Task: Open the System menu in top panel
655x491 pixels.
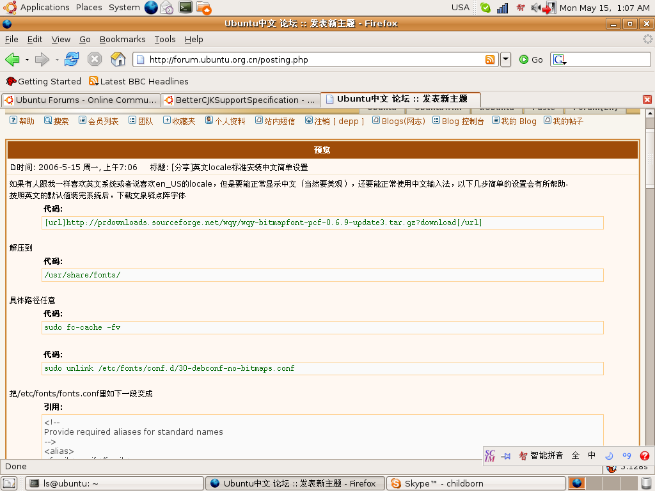Action: pos(124,8)
